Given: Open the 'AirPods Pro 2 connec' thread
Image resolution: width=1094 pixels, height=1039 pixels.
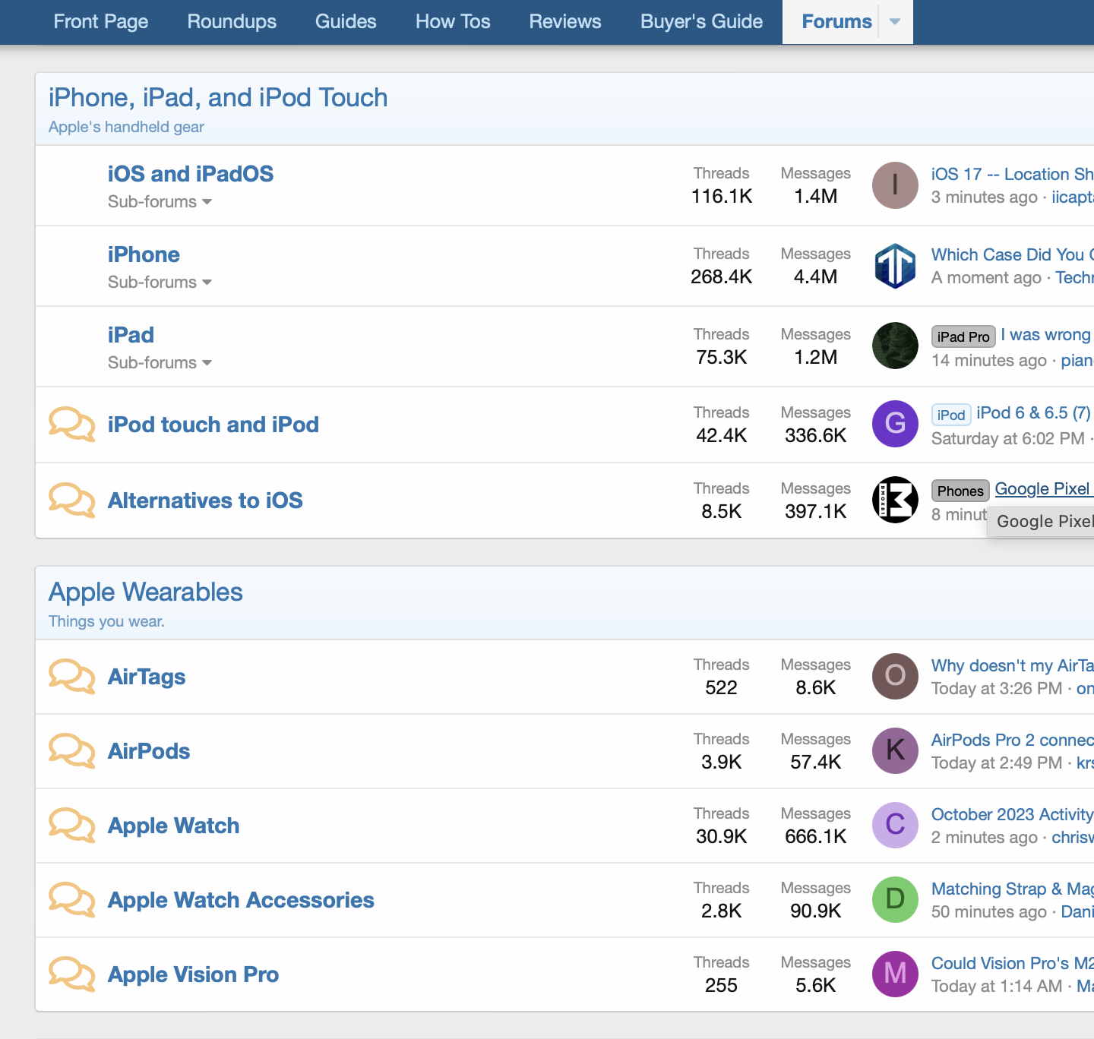Looking at the screenshot, I should tap(1013, 740).
